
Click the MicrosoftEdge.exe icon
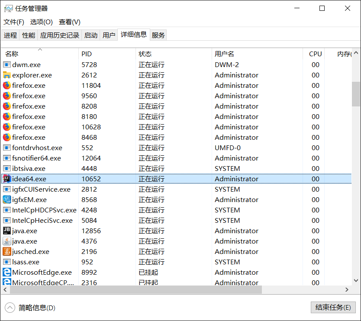pos(6,272)
